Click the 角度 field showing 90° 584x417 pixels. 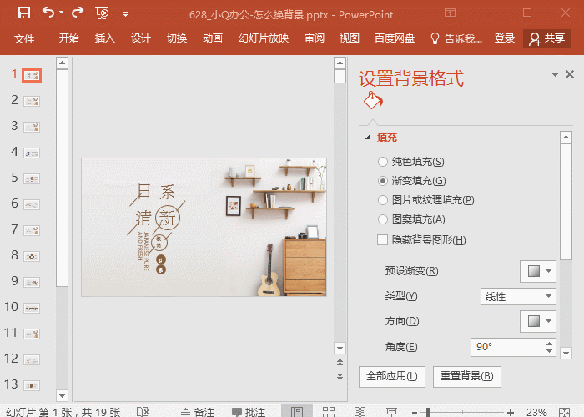507,347
